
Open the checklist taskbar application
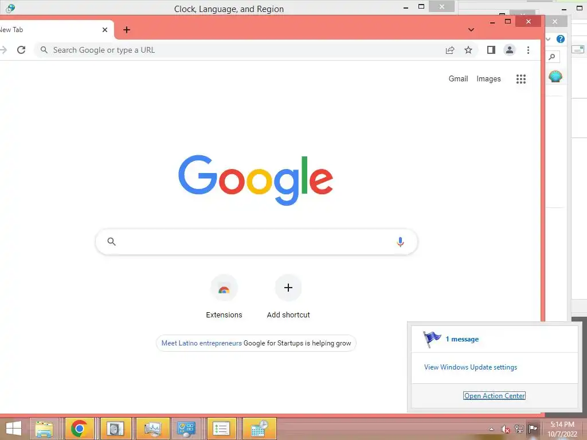tap(221, 429)
